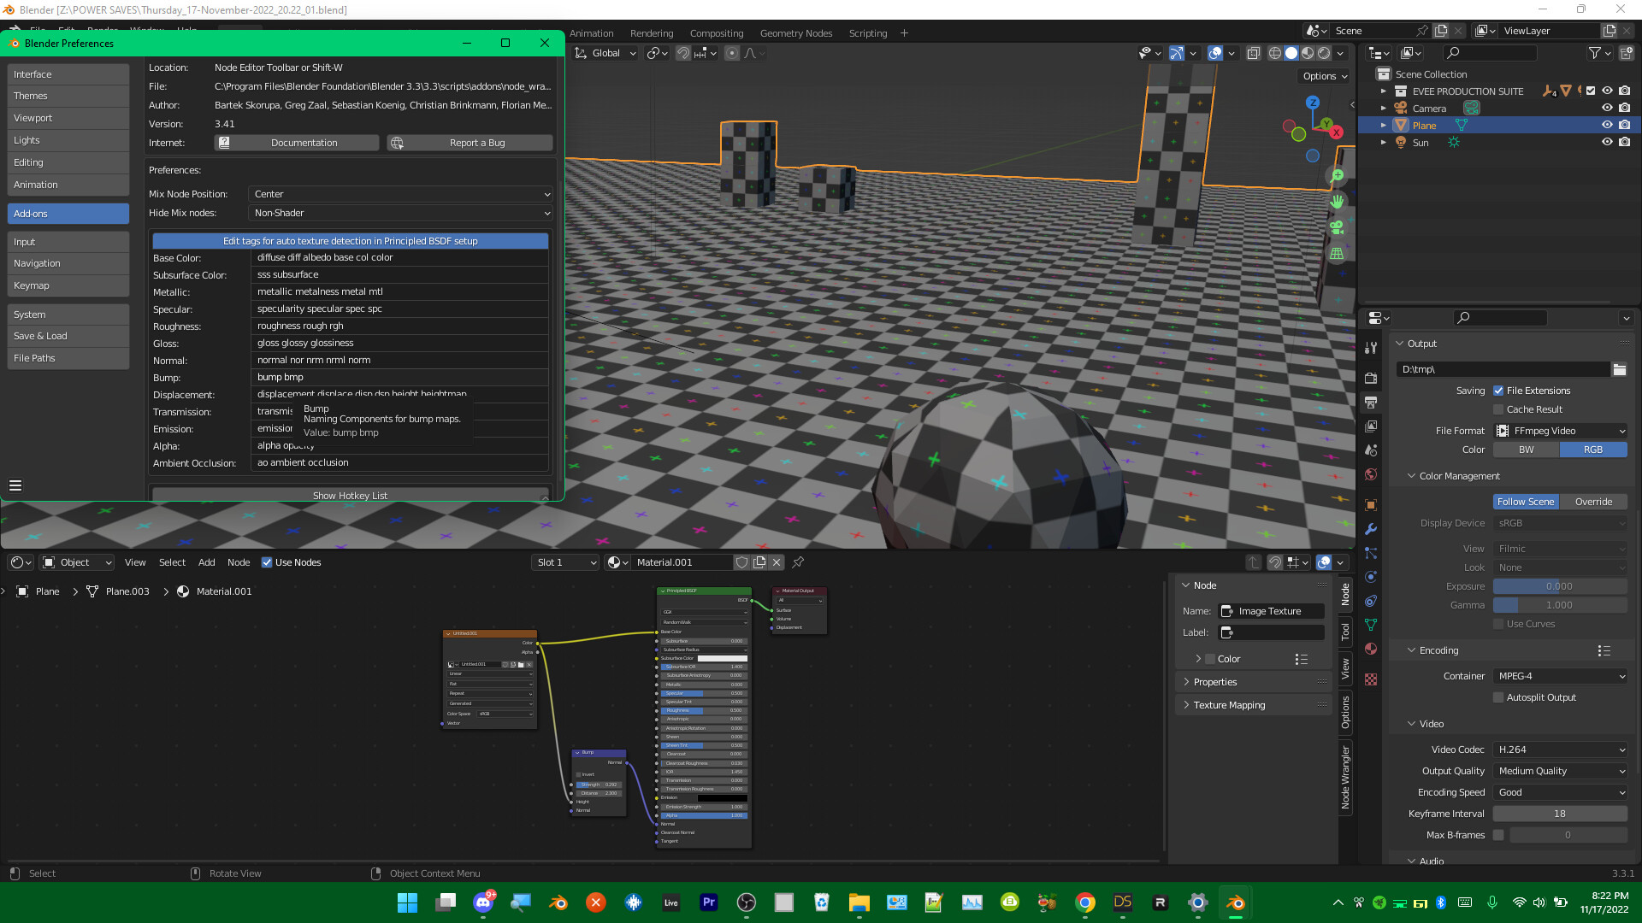Adjust the Gamma slider in Color Management
The height and width of the screenshot is (923, 1642).
pyautogui.click(x=1559, y=604)
